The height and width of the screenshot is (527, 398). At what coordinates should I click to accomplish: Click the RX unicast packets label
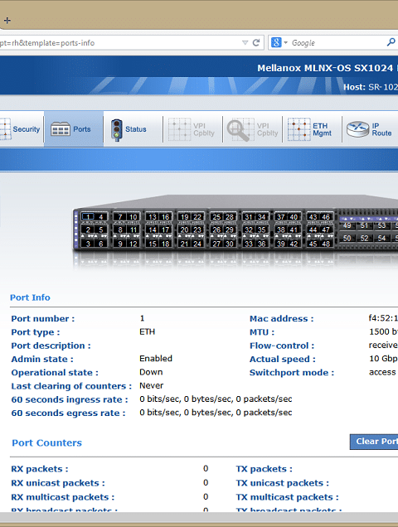[58, 483]
